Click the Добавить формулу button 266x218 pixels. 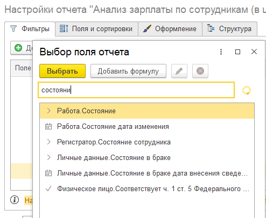click(128, 71)
